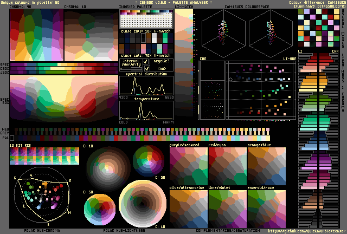
Task: Pick the pale yellow last swatch in PAL row
Action: point(267,138)
